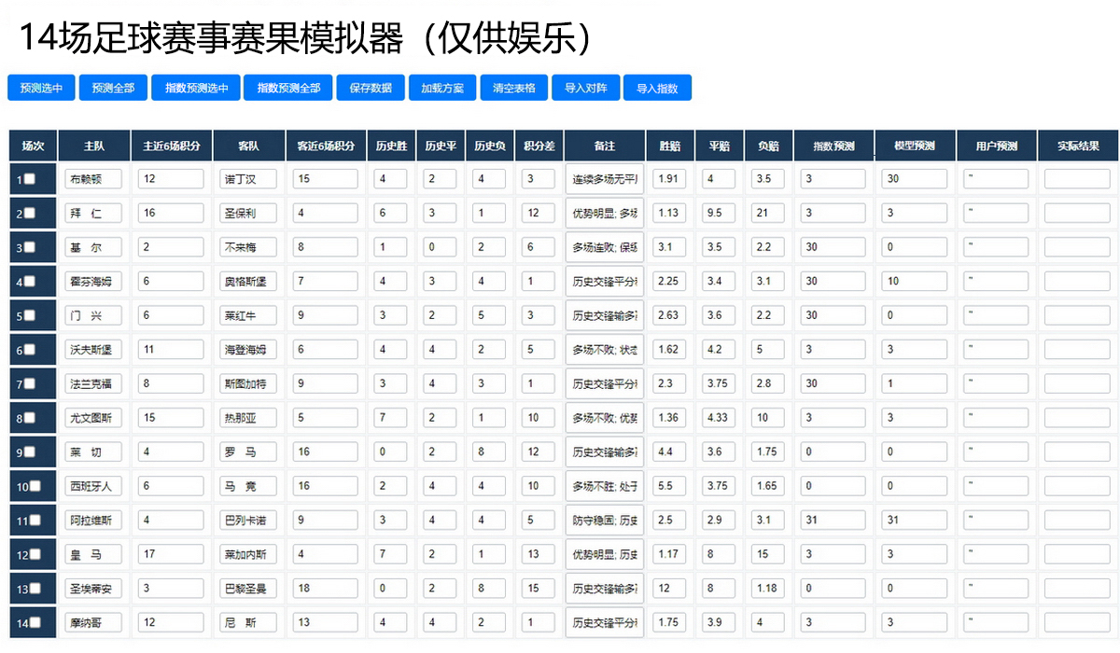
Task: Click 胜赔 field showing 5.5
Action: pyautogui.click(x=669, y=486)
